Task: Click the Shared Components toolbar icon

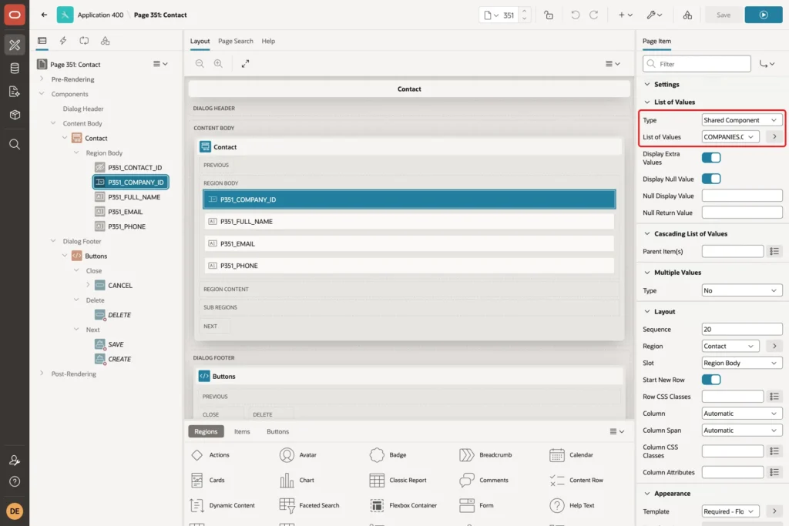Action: (687, 15)
